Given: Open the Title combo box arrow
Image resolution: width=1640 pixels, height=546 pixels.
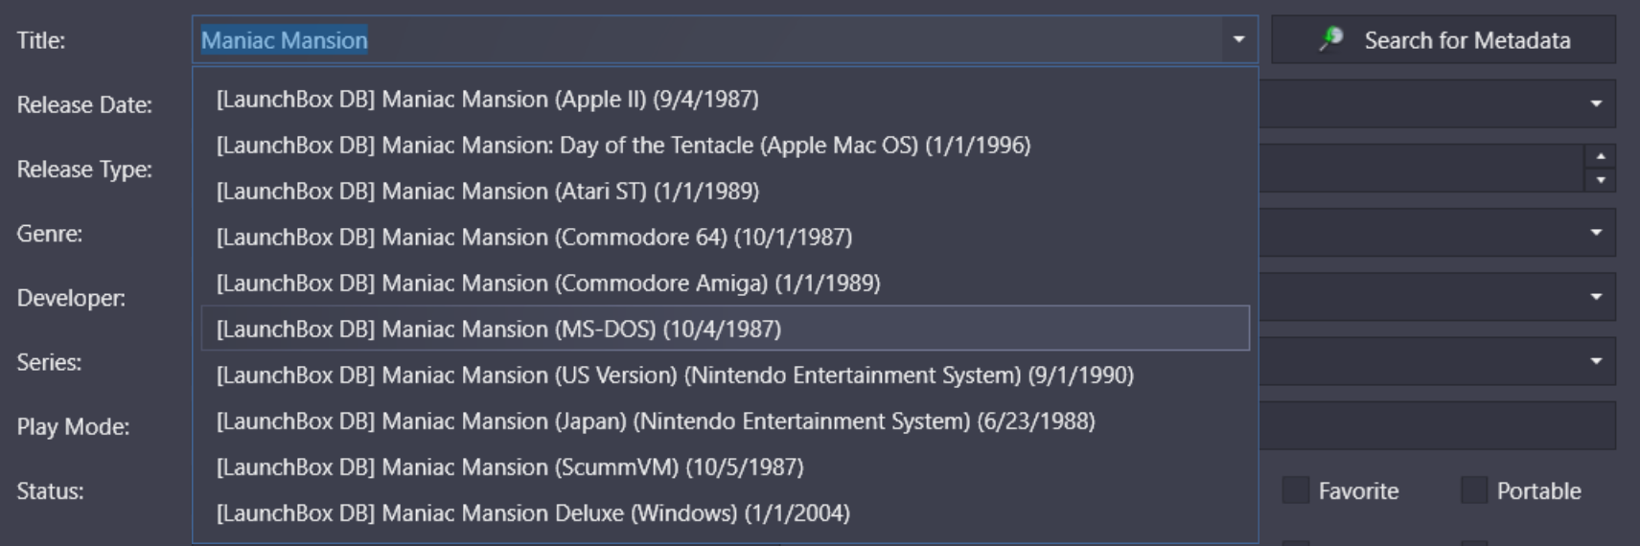Looking at the screenshot, I should 1238,40.
